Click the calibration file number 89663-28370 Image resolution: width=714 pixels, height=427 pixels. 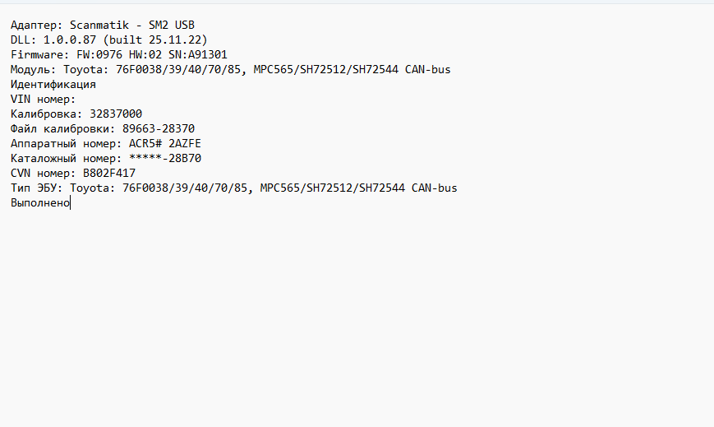click(x=159, y=128)
